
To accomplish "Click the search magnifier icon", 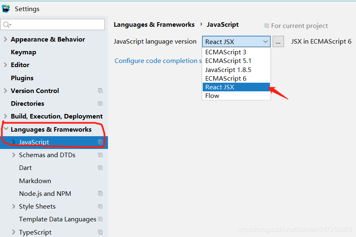I will click(7, 25).
